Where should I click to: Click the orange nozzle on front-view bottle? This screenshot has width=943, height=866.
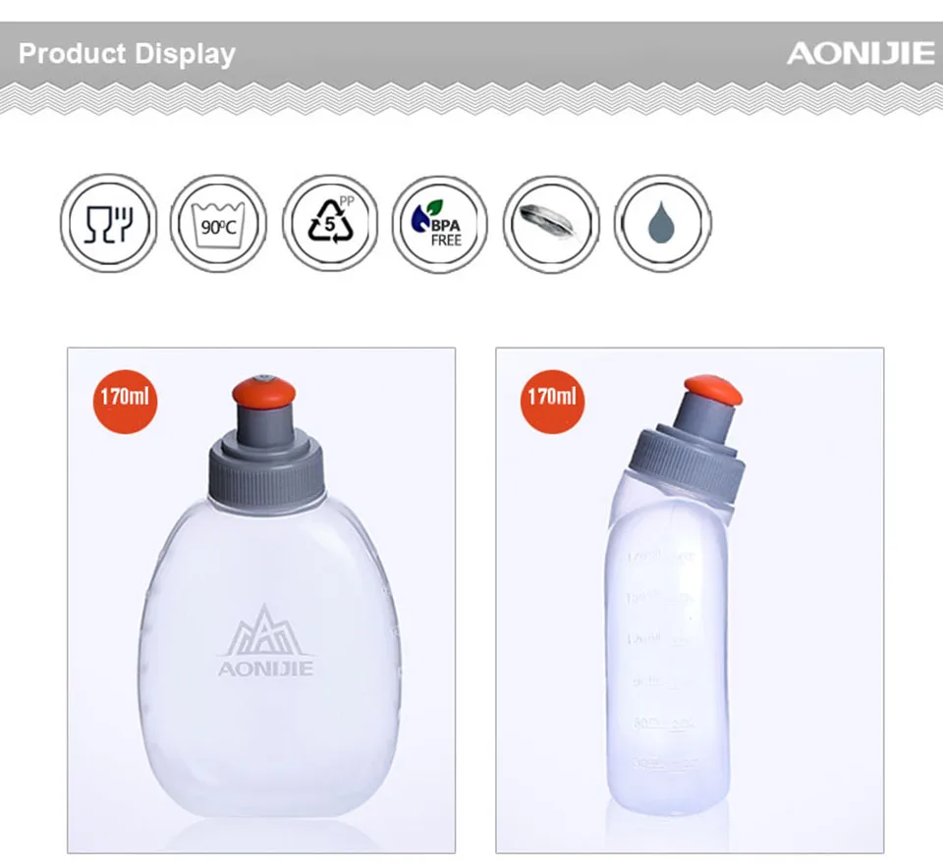click(x=264, y=391)
